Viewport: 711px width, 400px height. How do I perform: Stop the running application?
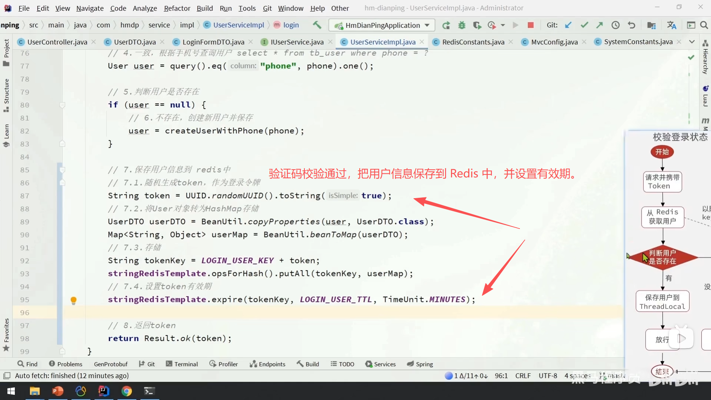coord(530,25)
